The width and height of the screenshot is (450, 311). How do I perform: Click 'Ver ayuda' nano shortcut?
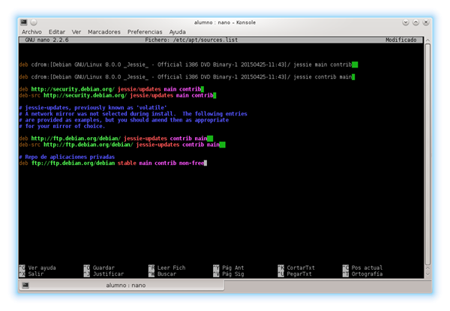(x=37, y=268)
